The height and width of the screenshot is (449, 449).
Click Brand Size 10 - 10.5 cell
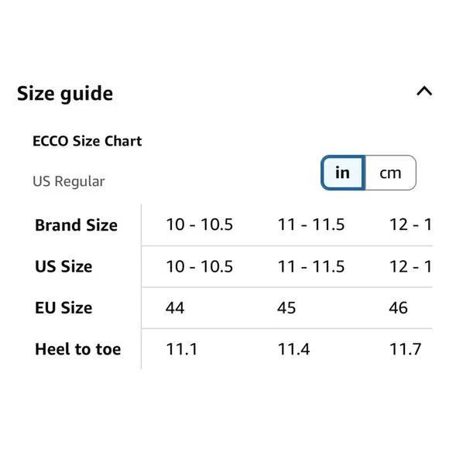199,224
